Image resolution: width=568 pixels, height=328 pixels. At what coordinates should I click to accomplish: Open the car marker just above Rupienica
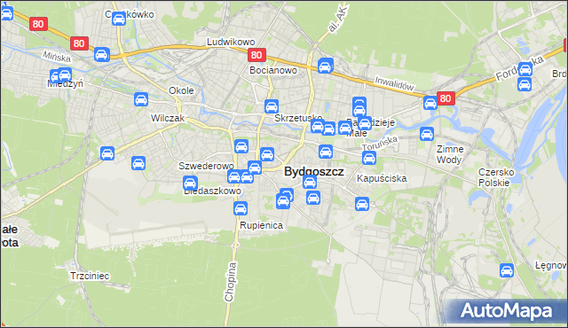(241, 208)
